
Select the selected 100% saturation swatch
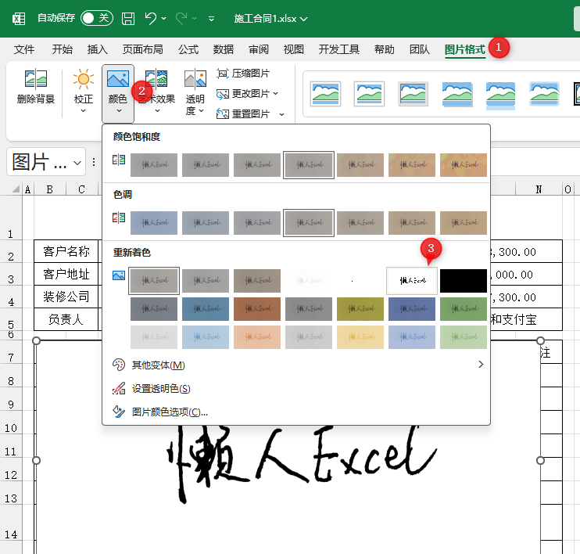click(x=309, y=165)
